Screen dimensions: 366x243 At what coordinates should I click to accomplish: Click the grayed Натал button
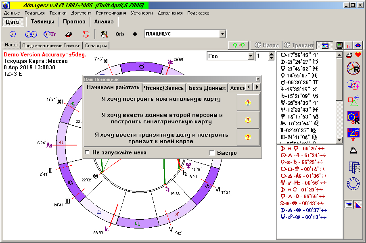[x=266, y=45]
